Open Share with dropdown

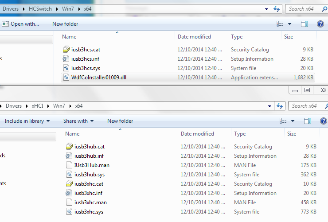coord(78,121)
